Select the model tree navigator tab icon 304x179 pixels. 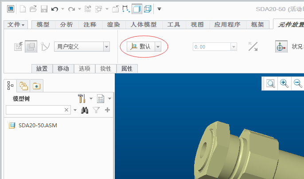point(10,85)
